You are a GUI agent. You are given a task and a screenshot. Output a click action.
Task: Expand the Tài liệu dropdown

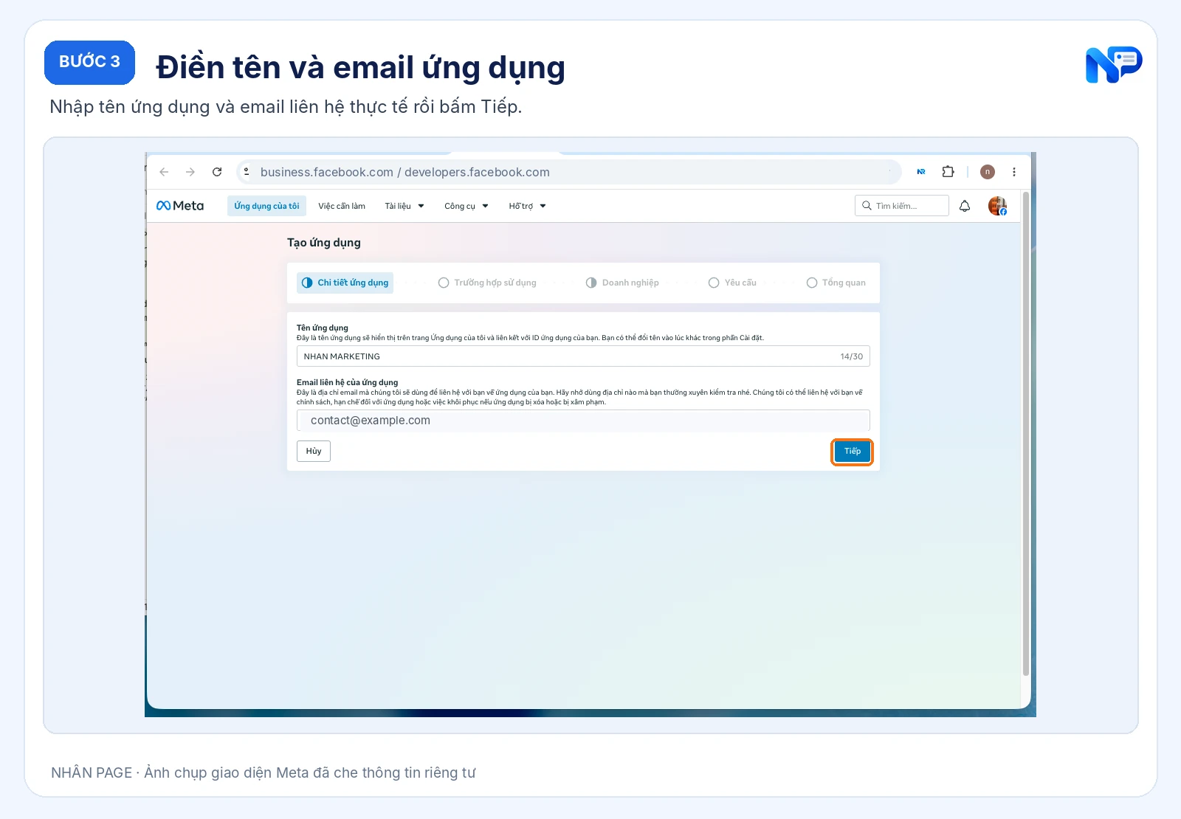pos(404,206)
